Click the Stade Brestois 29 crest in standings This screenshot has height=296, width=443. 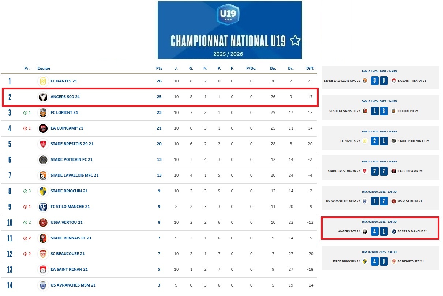[43, 144]
